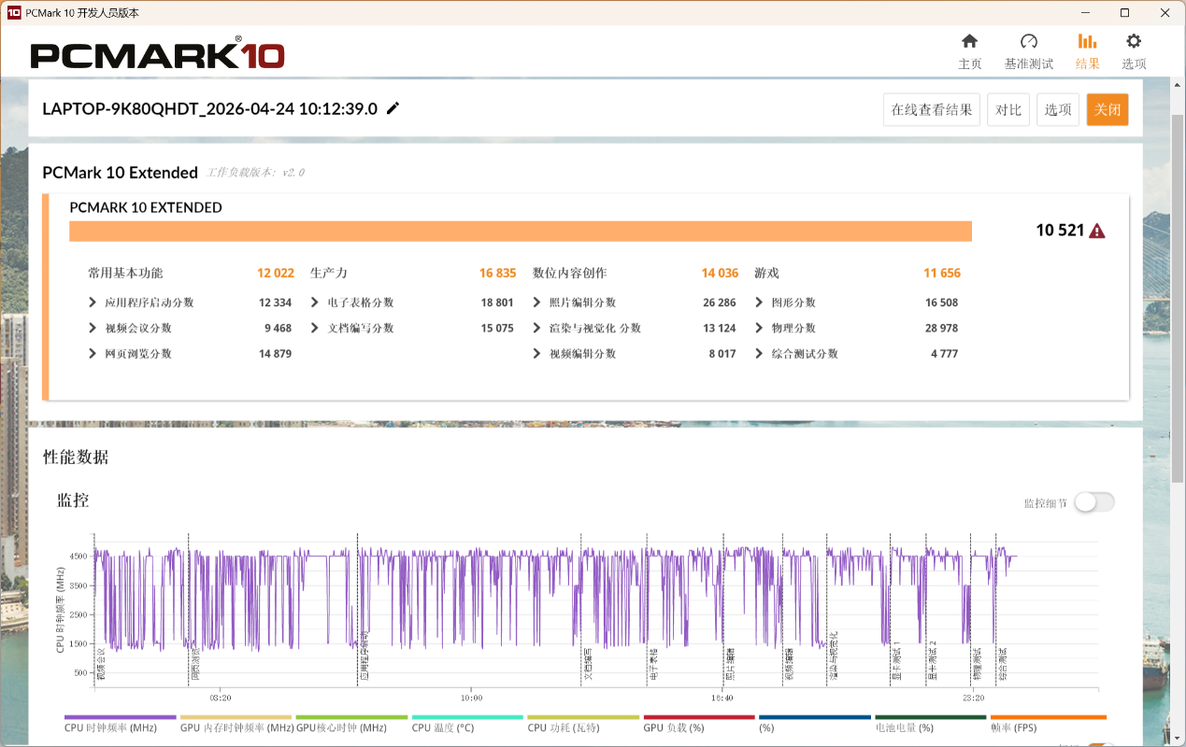1186x747 pixels.
Task: Toggle the 监控细节 switch on
Action: click(x=1093, y=502)
